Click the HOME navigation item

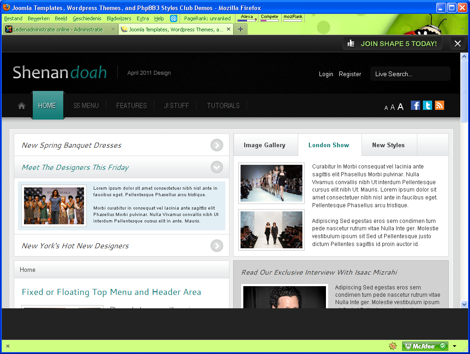tap(48, 105)
